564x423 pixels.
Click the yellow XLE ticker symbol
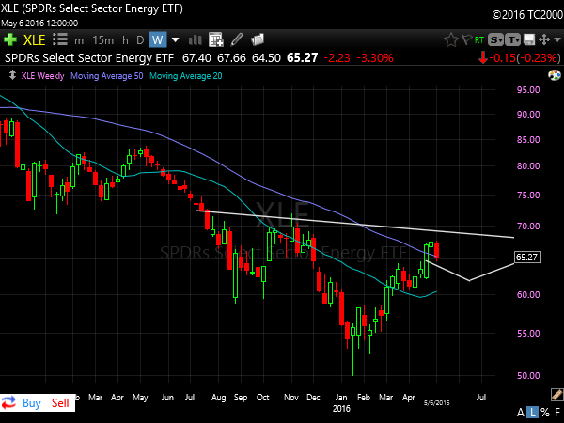point(34,39)
